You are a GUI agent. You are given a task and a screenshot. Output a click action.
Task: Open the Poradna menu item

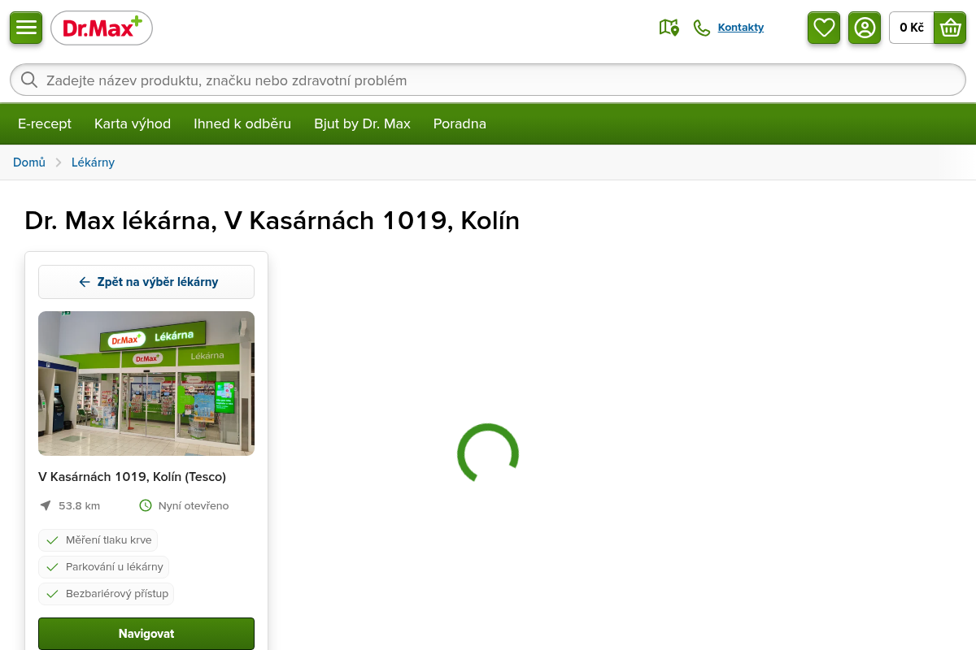click(x=460, y=123)
